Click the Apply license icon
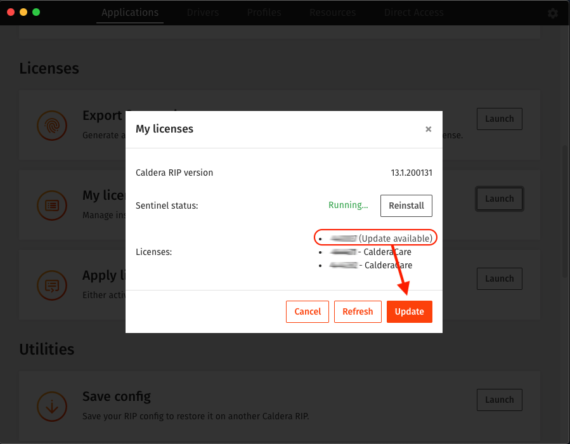Screen dimensions: 570x444 [x=52, y=285]
